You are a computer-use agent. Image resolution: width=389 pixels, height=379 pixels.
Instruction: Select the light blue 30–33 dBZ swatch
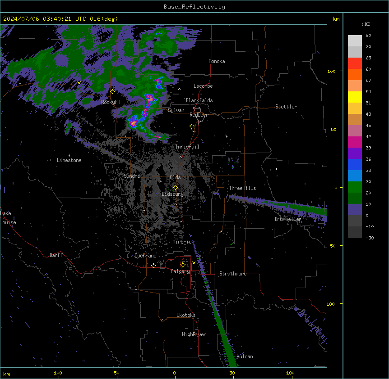(355, 176)
